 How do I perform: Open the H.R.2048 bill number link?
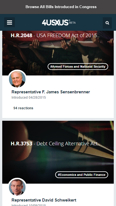(x=22, y=35)
